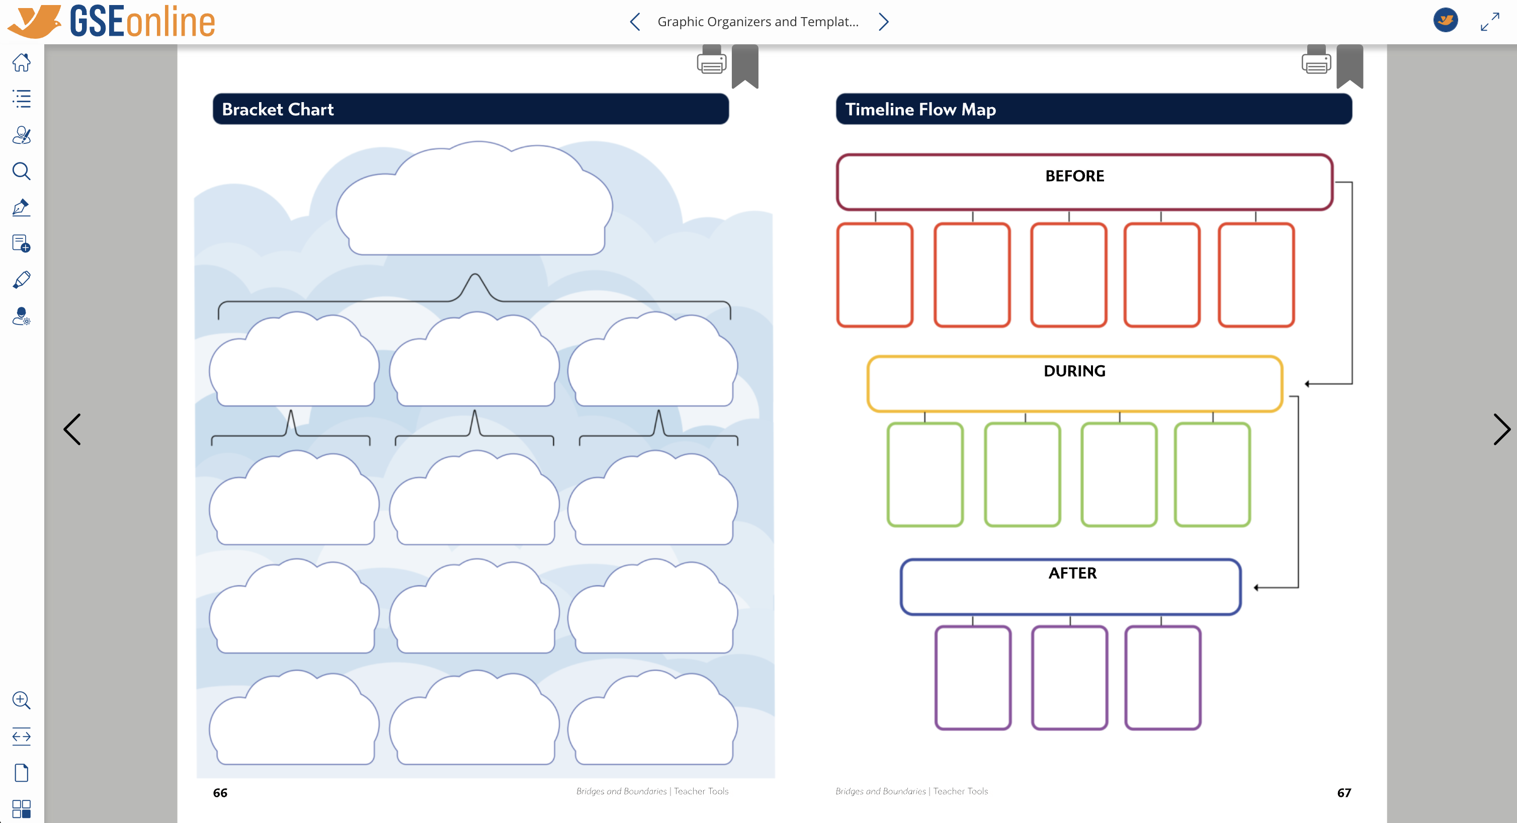This screenshot has width=1517, height=823.
Task: Click page number 67
Action: 1344,793
